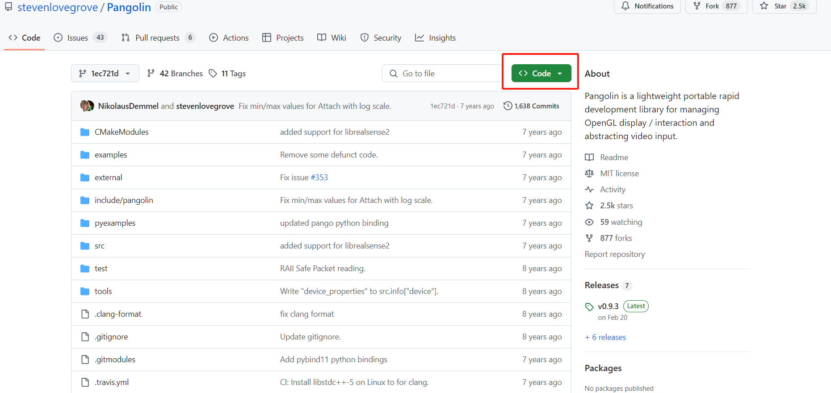
Task: View the 877 forks link
Action: click(x=616, y=238)
